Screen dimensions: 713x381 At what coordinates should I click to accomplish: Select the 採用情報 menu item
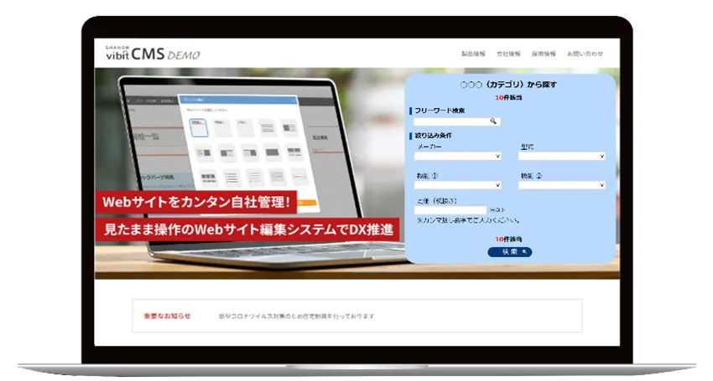[x=544, y=54]
